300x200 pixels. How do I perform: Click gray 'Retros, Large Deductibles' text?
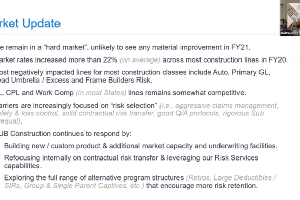[230, 178]
